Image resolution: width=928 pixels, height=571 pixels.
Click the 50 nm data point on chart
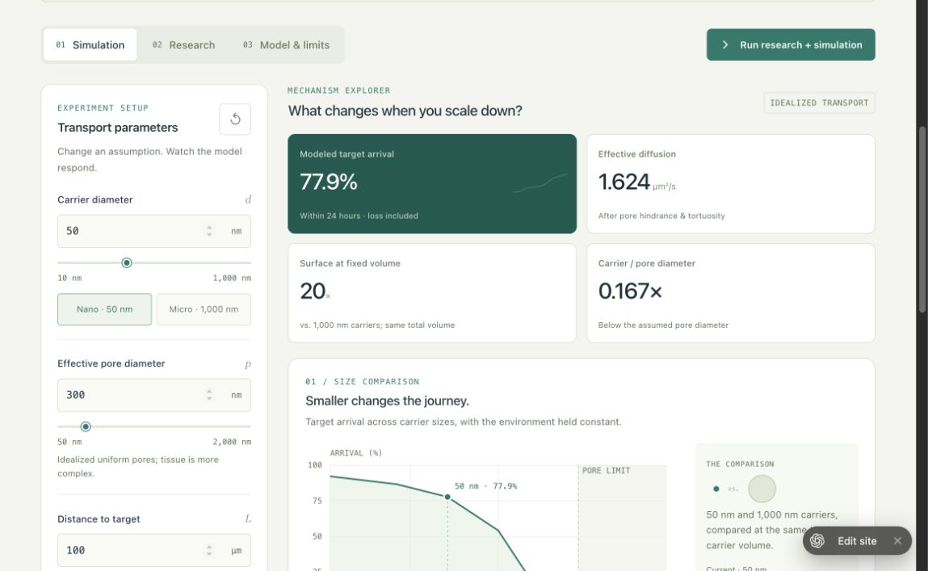447,497
